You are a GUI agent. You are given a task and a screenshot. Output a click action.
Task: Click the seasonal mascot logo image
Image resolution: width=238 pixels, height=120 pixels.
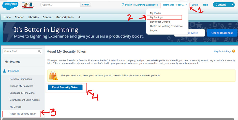[28, 5]
